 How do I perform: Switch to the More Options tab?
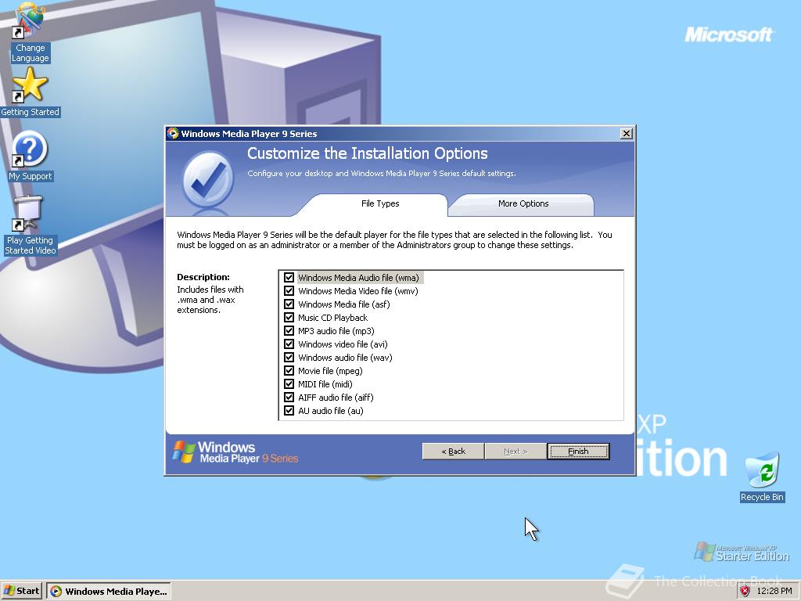coord(523,204)
